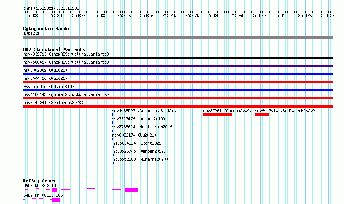Click the chr10:26299517..26313191 coordinate label
This screenshot has width=344, height=204.
click(51, 8)
